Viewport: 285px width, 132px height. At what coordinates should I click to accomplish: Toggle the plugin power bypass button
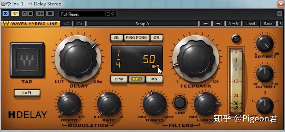[x=6, y=14]
